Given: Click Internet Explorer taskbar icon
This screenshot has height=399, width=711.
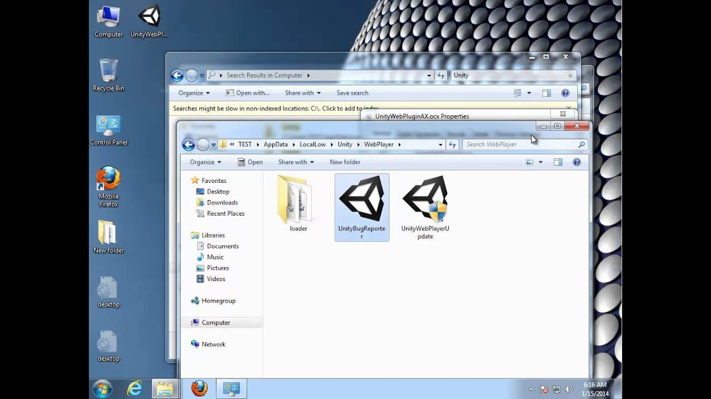Looking at the screenshot, I should [134, 388].
